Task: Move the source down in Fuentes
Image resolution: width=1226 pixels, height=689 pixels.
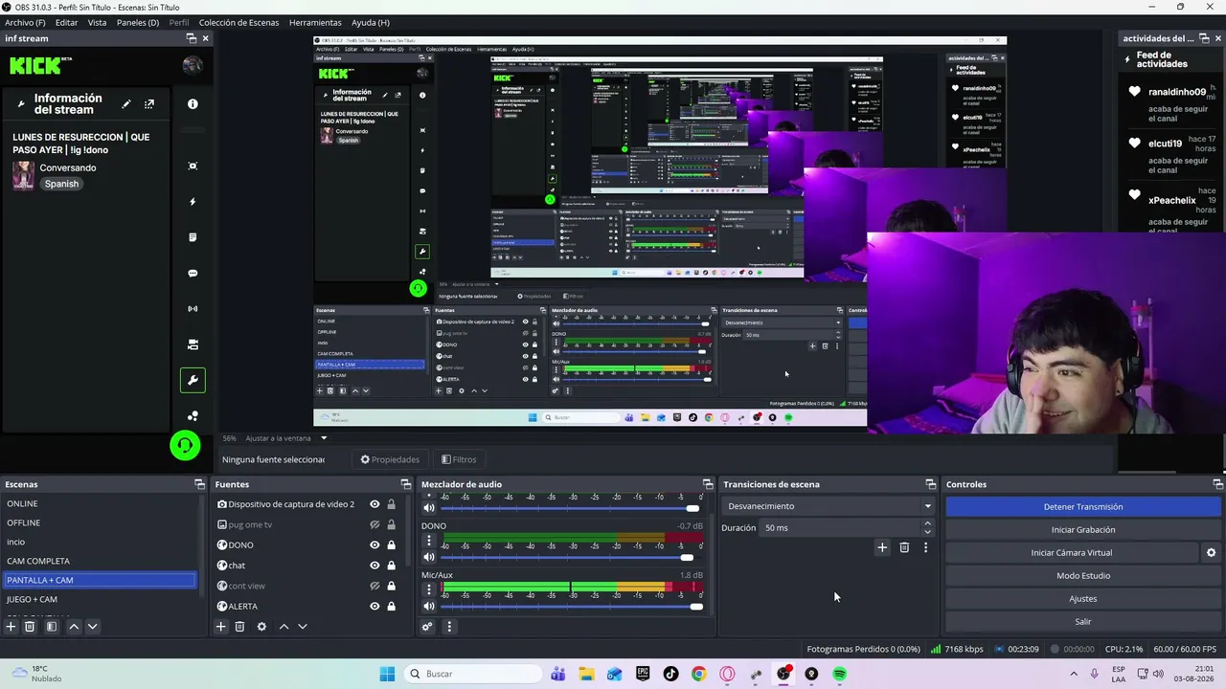Action: (x=303, y=627)
